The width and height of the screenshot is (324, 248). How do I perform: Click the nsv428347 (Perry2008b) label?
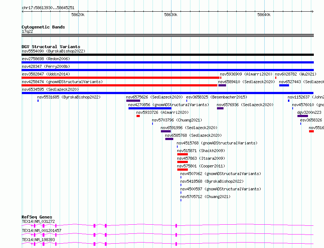point(46,66)
